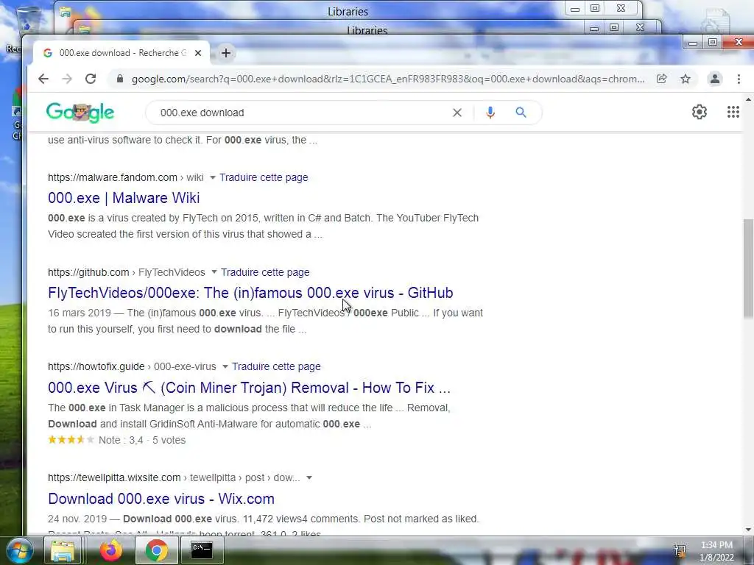Expand tewellpitta.wixsite.com result options arrow
Screen dimensions: 754x565
coord(309,477)
